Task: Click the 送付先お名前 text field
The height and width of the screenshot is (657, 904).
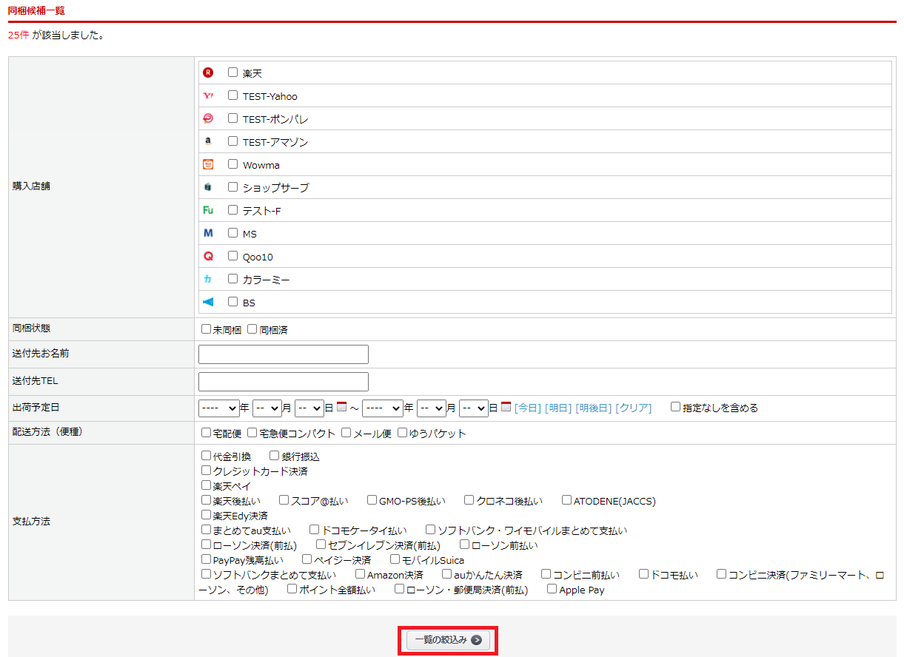Action: pyautogui.click(x=283, y=354)
